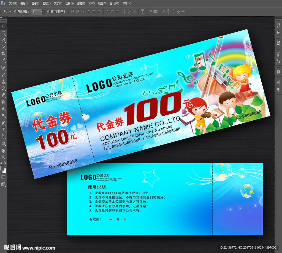
Task: Open the Brush Presets panel
Action: click(278, 54)
